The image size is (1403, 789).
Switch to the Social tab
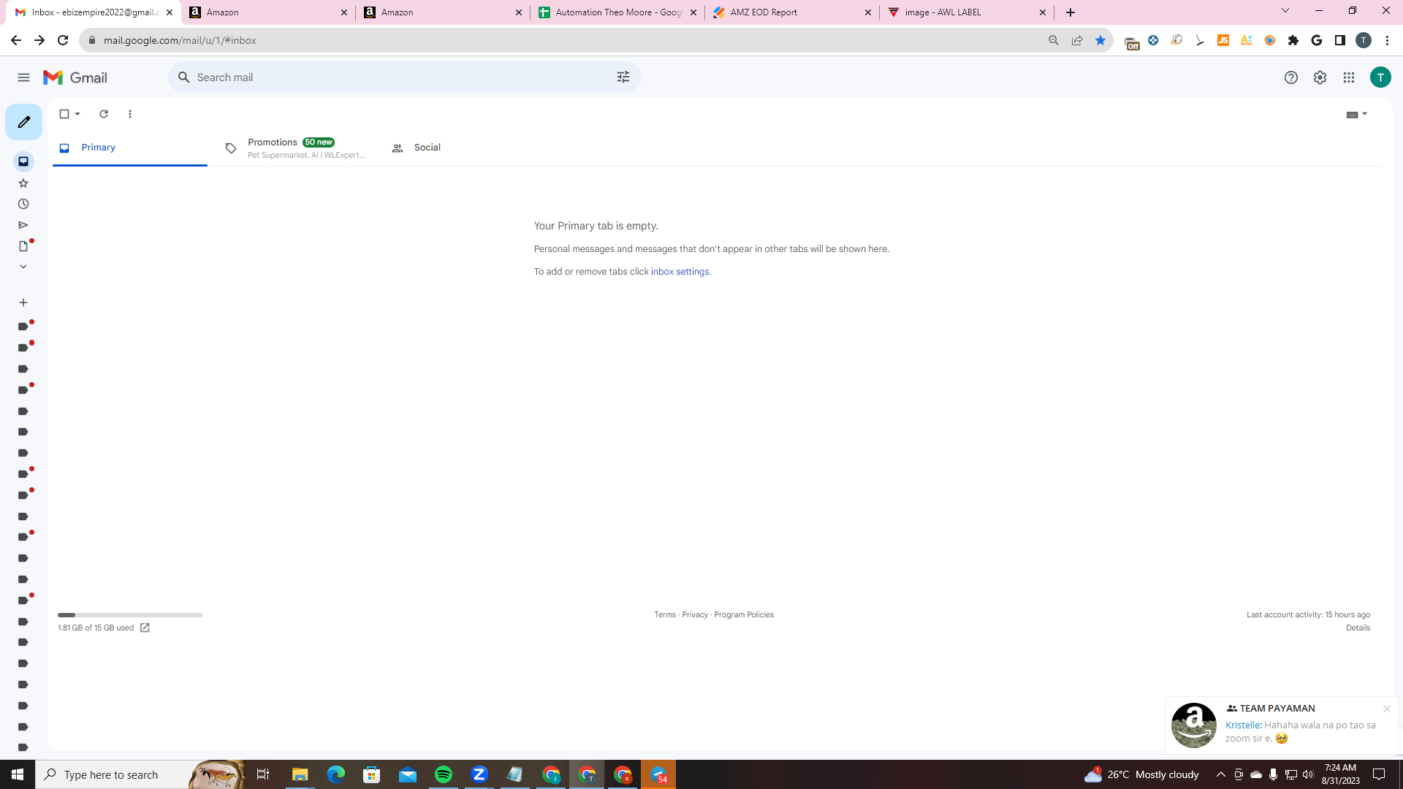click(463, 148)
